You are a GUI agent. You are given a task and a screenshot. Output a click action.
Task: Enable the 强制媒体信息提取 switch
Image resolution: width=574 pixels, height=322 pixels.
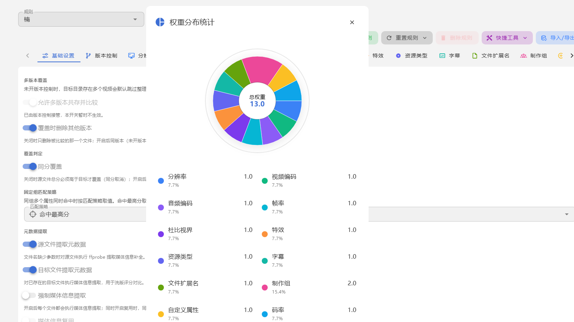[29, 295]
